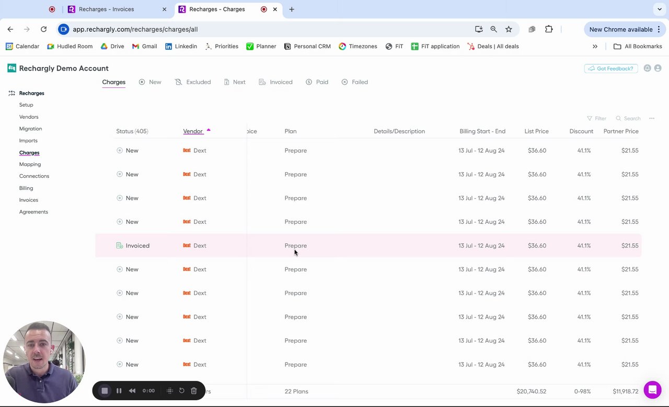This screenshot has width=669, height=407.
Task: Click the install app icon in address bar
Action: click(x=479, y=29)
